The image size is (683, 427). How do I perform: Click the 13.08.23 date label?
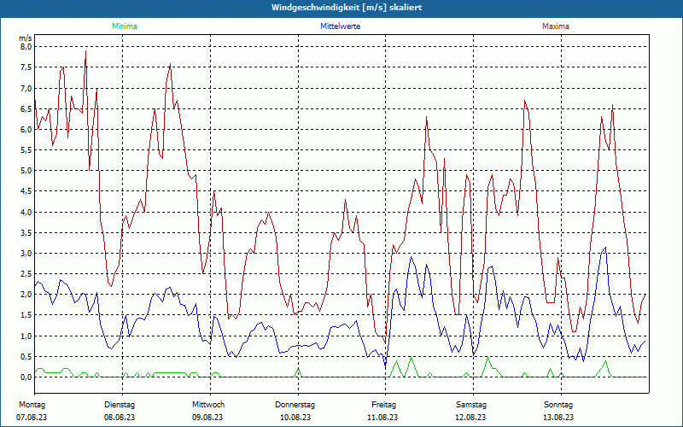pyautogui.click(x=558, y=418)
